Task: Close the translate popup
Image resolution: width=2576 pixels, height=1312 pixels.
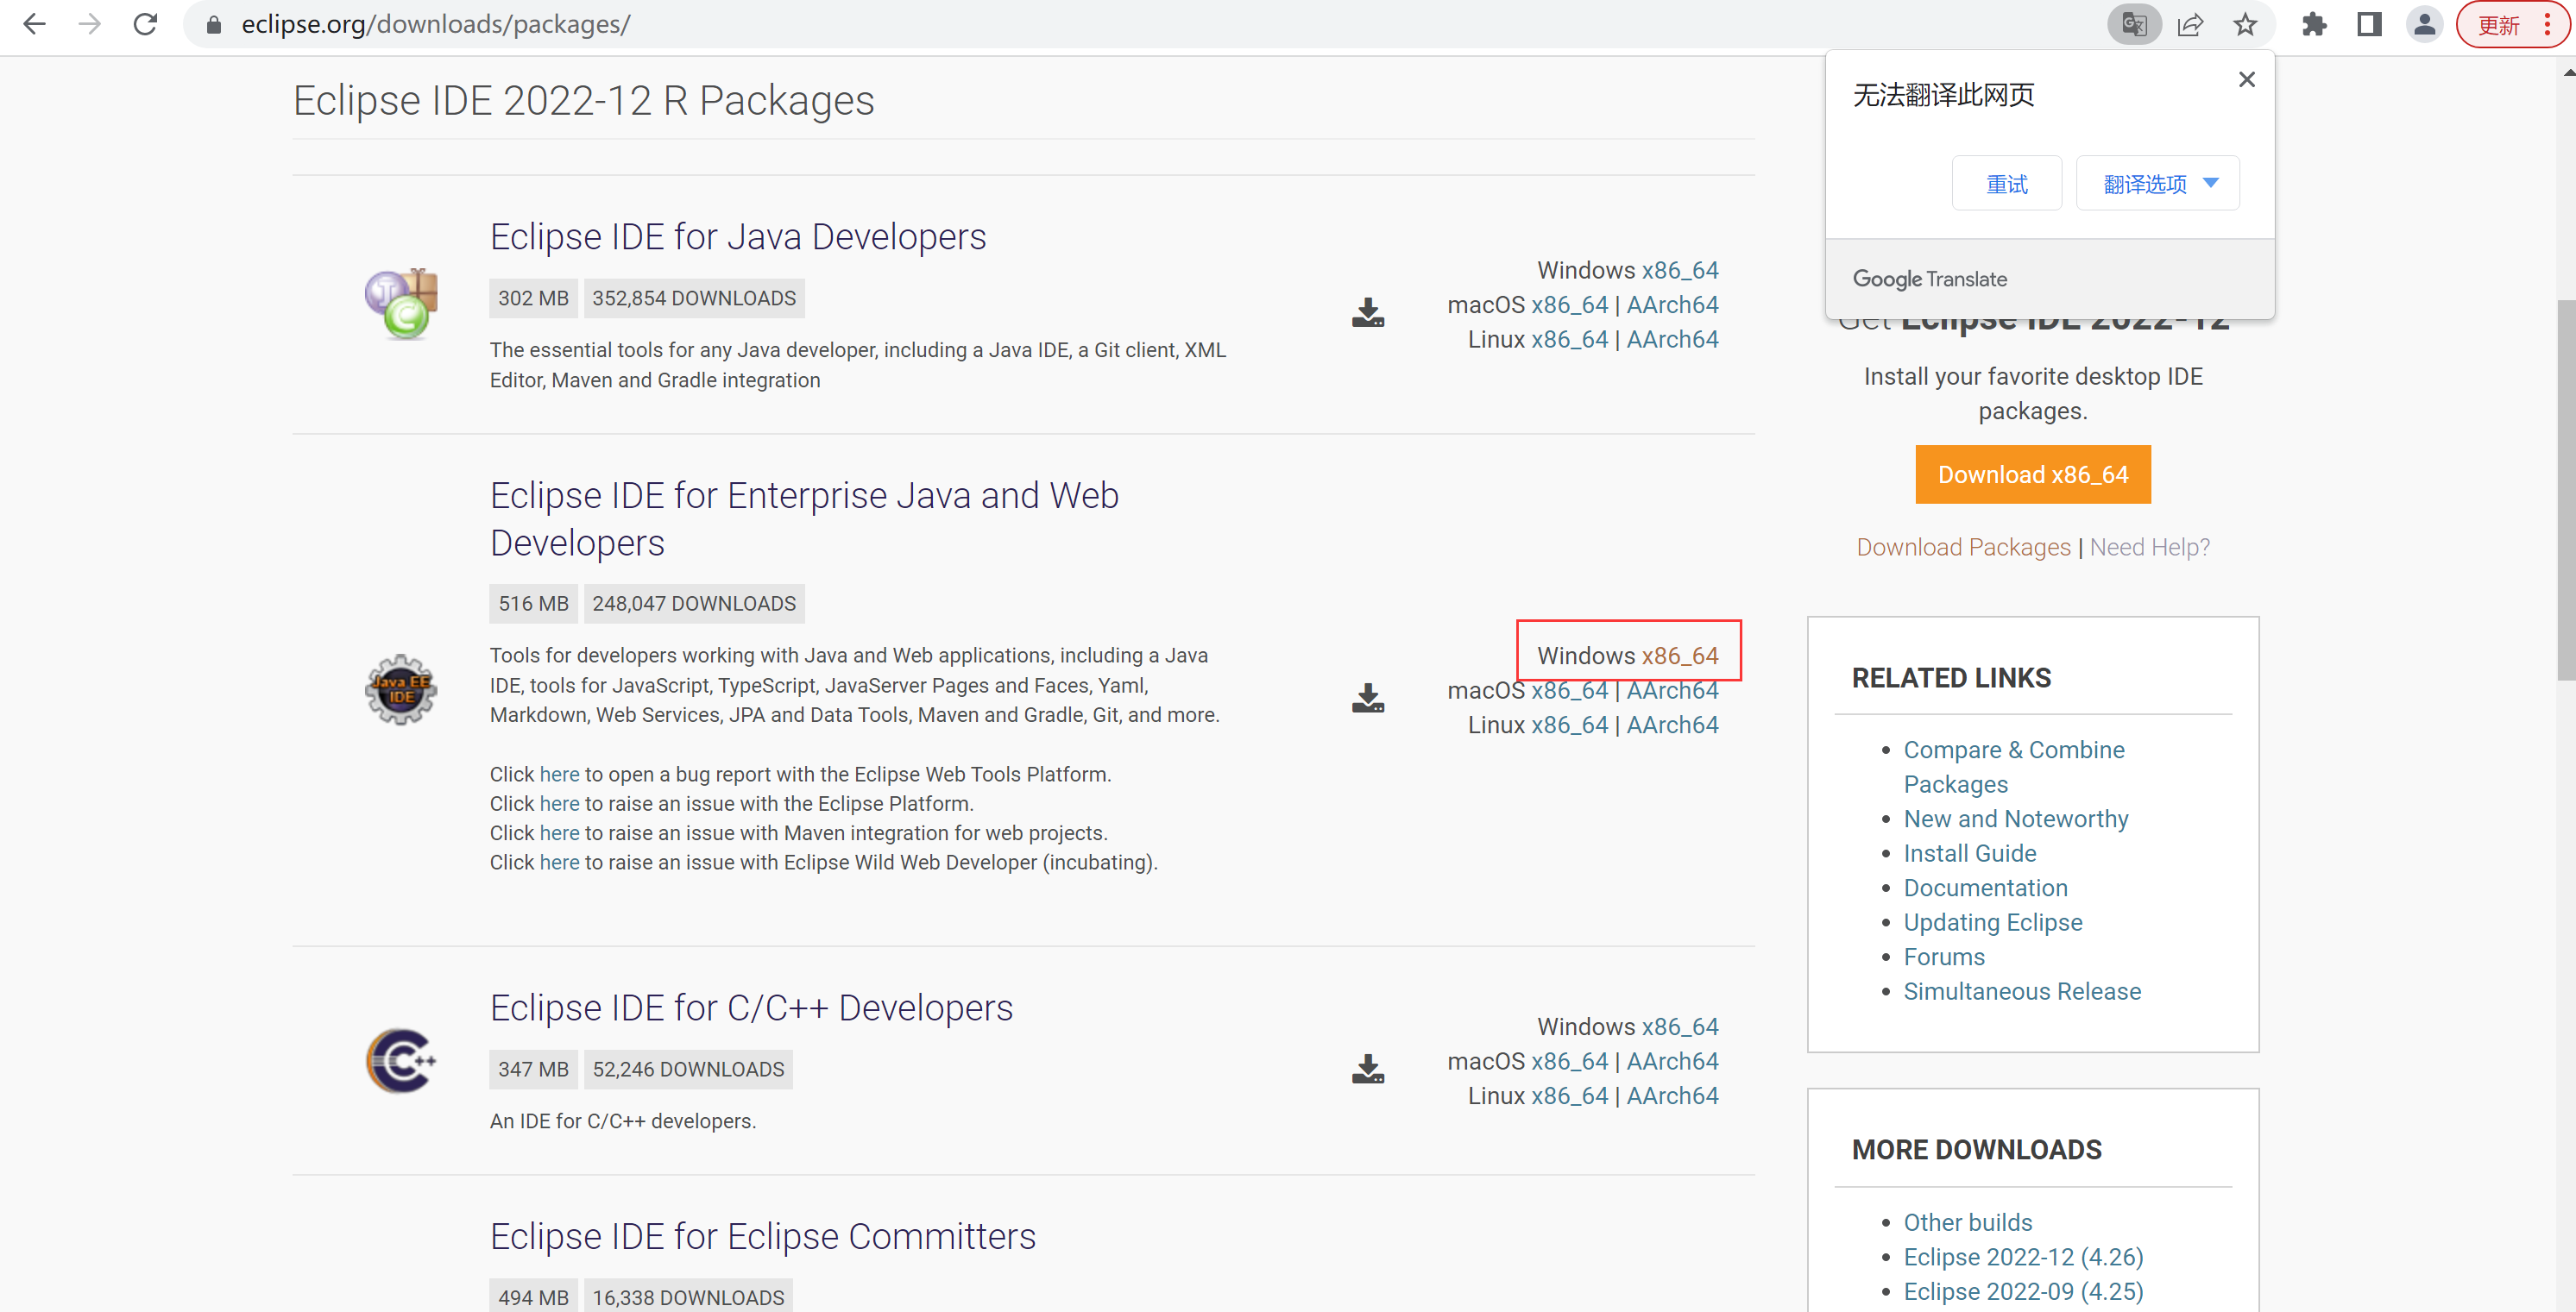Action: [x=2246, y=79]
